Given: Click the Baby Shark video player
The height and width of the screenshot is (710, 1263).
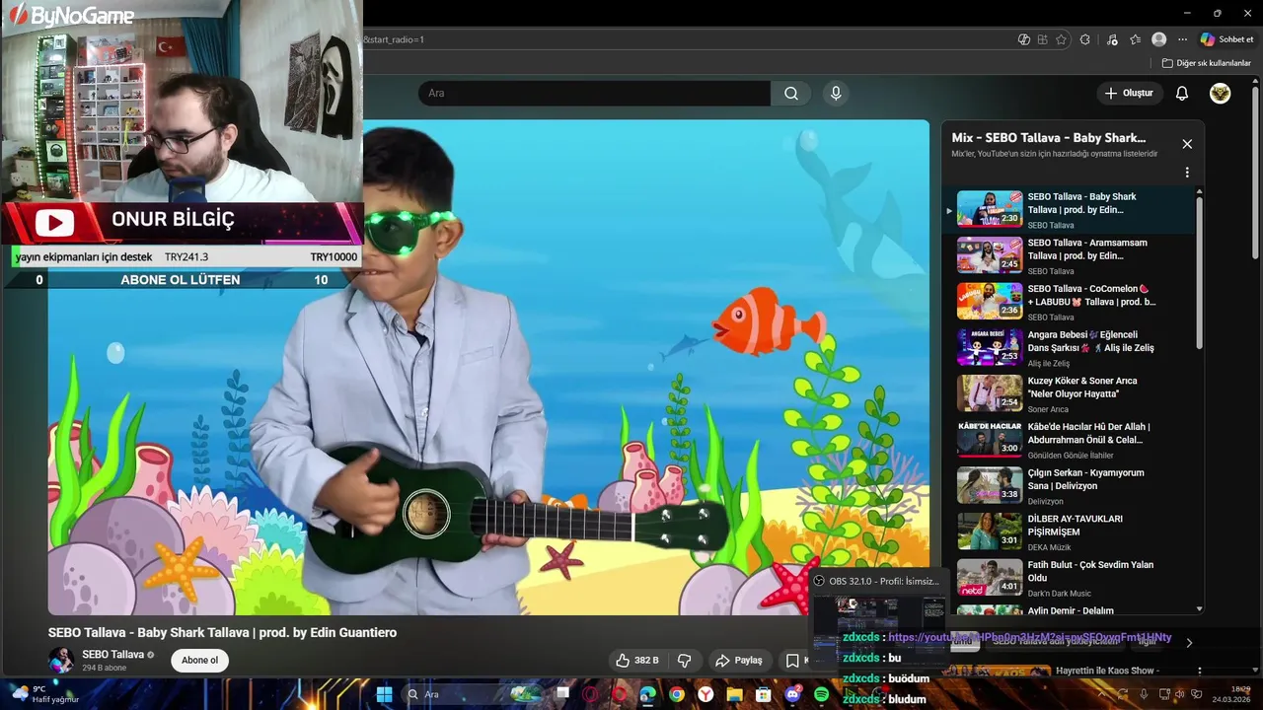Looking at the screenshot, I should [x=488, y=368].
